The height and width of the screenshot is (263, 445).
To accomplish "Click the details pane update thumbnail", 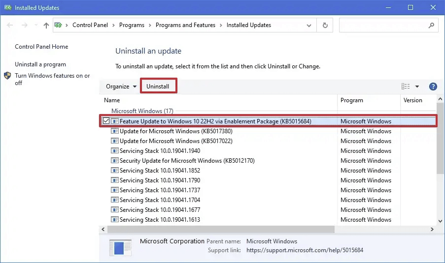I will (120, 247).
